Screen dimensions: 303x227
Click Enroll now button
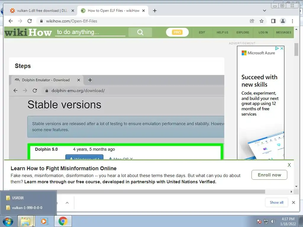coord(269,175)
